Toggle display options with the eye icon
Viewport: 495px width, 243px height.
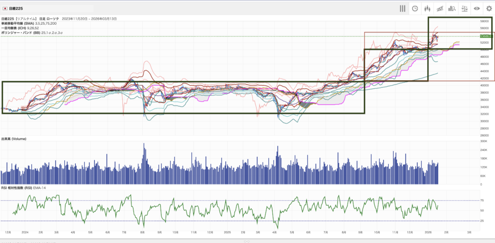pos(477,8)
